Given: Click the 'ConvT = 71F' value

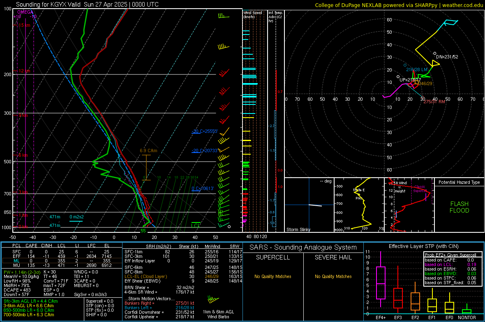Looking at the screenshot, I should [x=56, y=281].
